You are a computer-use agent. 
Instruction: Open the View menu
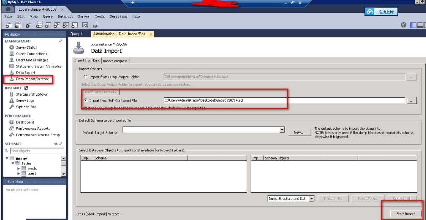pos(34,17)
